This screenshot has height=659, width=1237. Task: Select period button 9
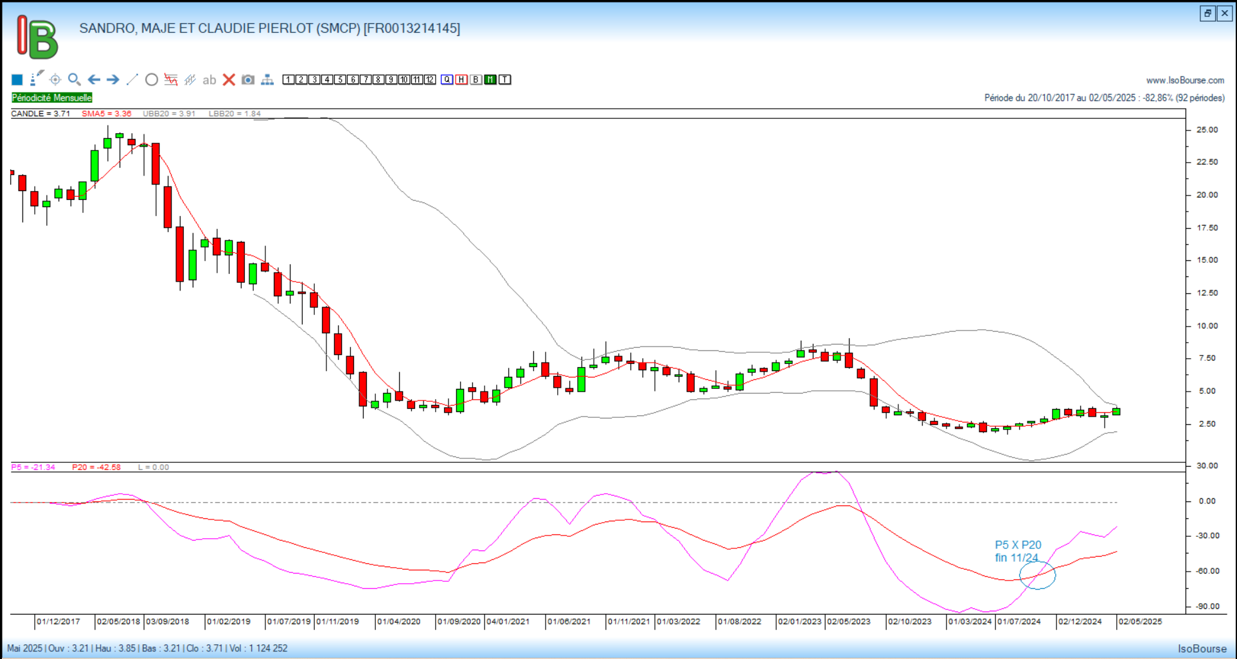pos(391,80)
